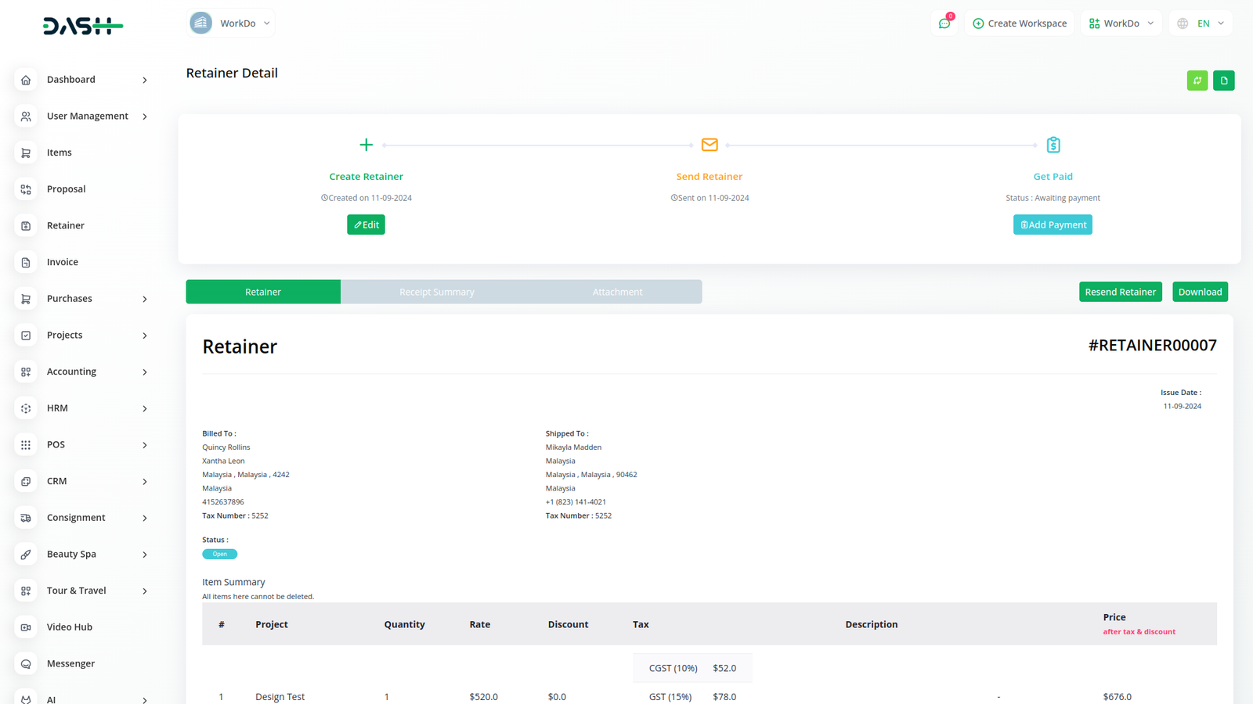Click the Open status badge

[219, 554]
